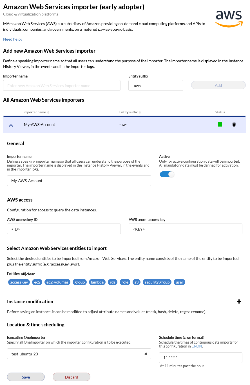The height and width of the screenshot is (385, 250).
Task: Open the Executing OneImporter selection field
Action: [x=79, y=354]
